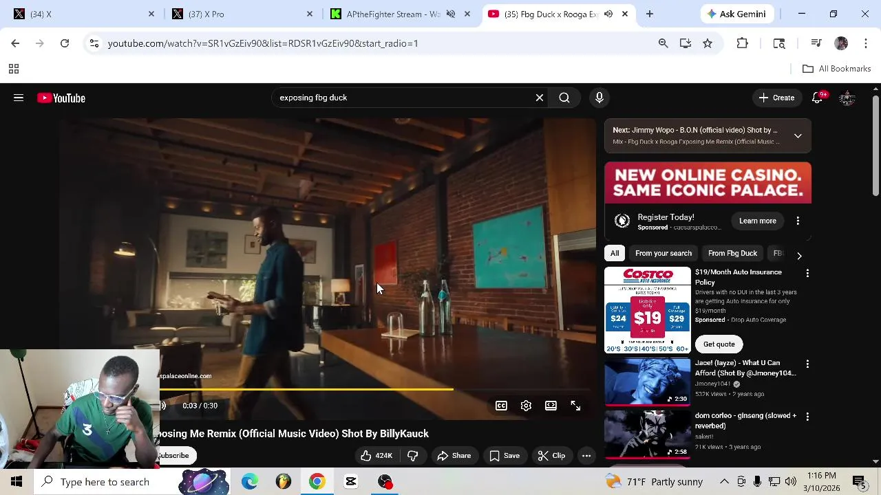
Task: Start voice search with microphone
Action: point(599,98)
